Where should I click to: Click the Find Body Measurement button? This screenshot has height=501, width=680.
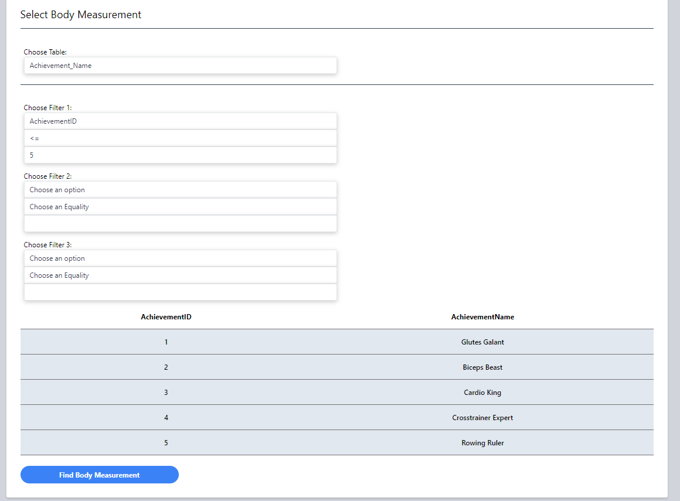tap(99, 475)
